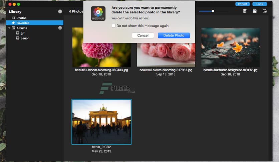This screenshot has height=162, width=279.
Task: Click the trash delete icon in toolbar
Action: (245, 11)
